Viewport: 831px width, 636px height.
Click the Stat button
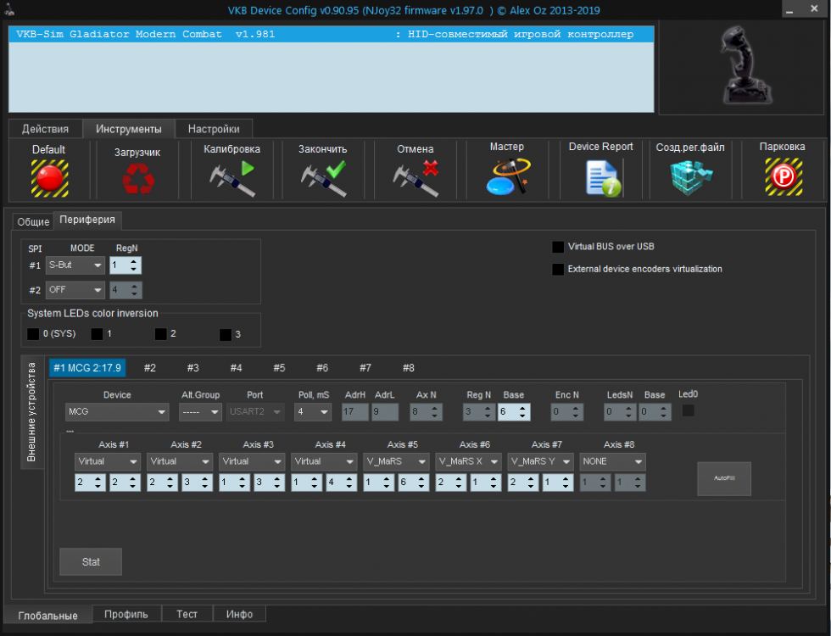(x=91, y=562)
